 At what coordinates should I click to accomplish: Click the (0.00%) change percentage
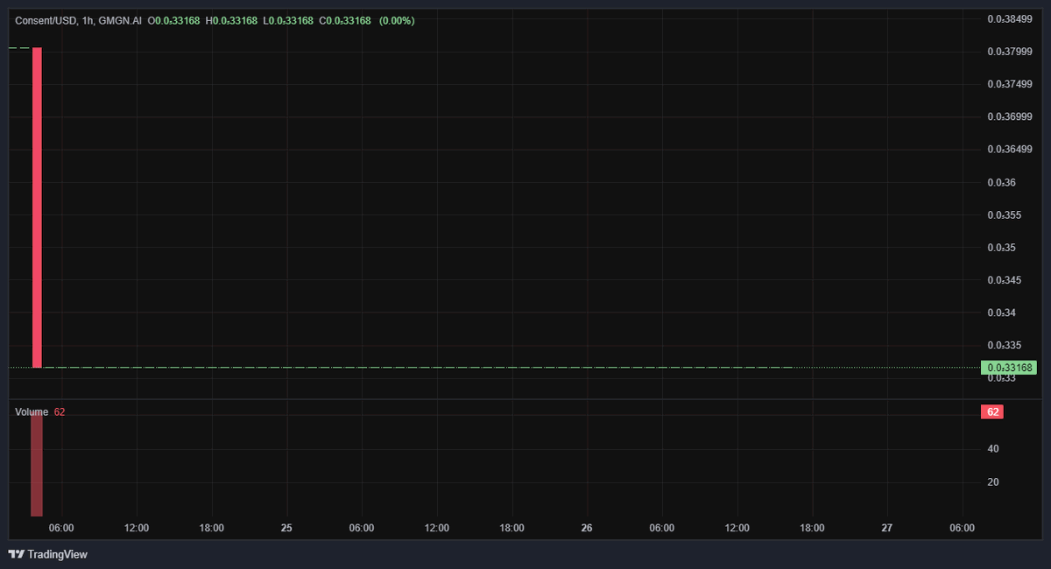[x=397, y=20]
